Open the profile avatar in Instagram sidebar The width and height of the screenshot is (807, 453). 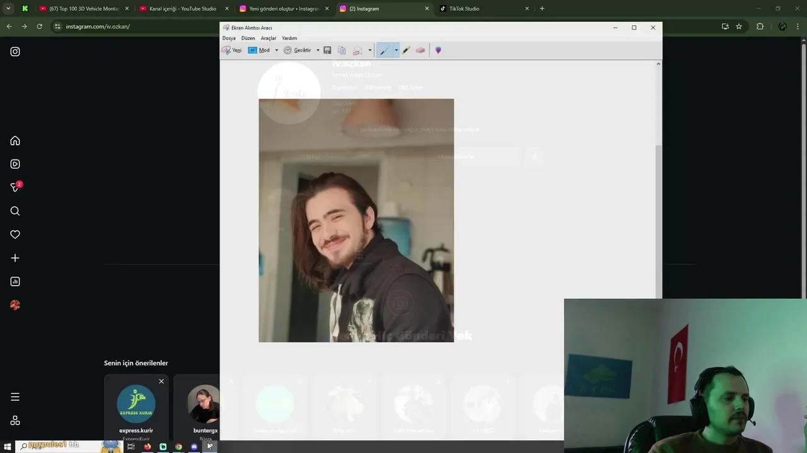point(15,305)
